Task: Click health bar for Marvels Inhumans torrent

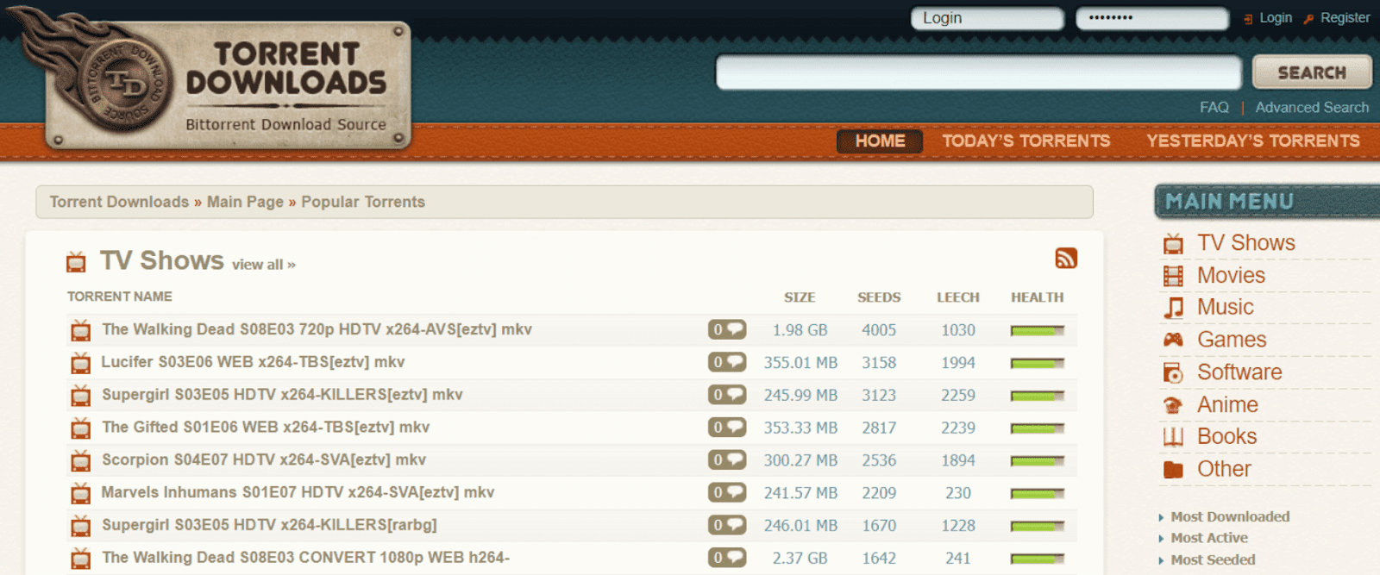Action: click(x=1037, y=493)
